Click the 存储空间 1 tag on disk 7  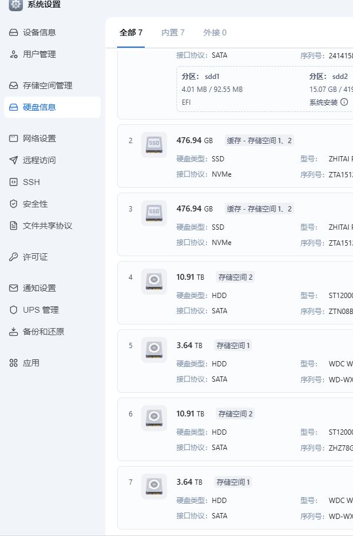pos(233,482)
